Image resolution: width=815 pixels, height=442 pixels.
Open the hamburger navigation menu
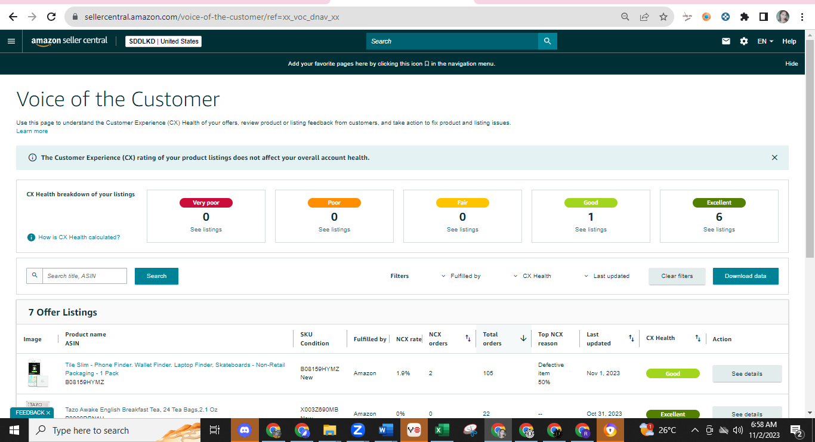pyautogui.click(x=11, y=41)
